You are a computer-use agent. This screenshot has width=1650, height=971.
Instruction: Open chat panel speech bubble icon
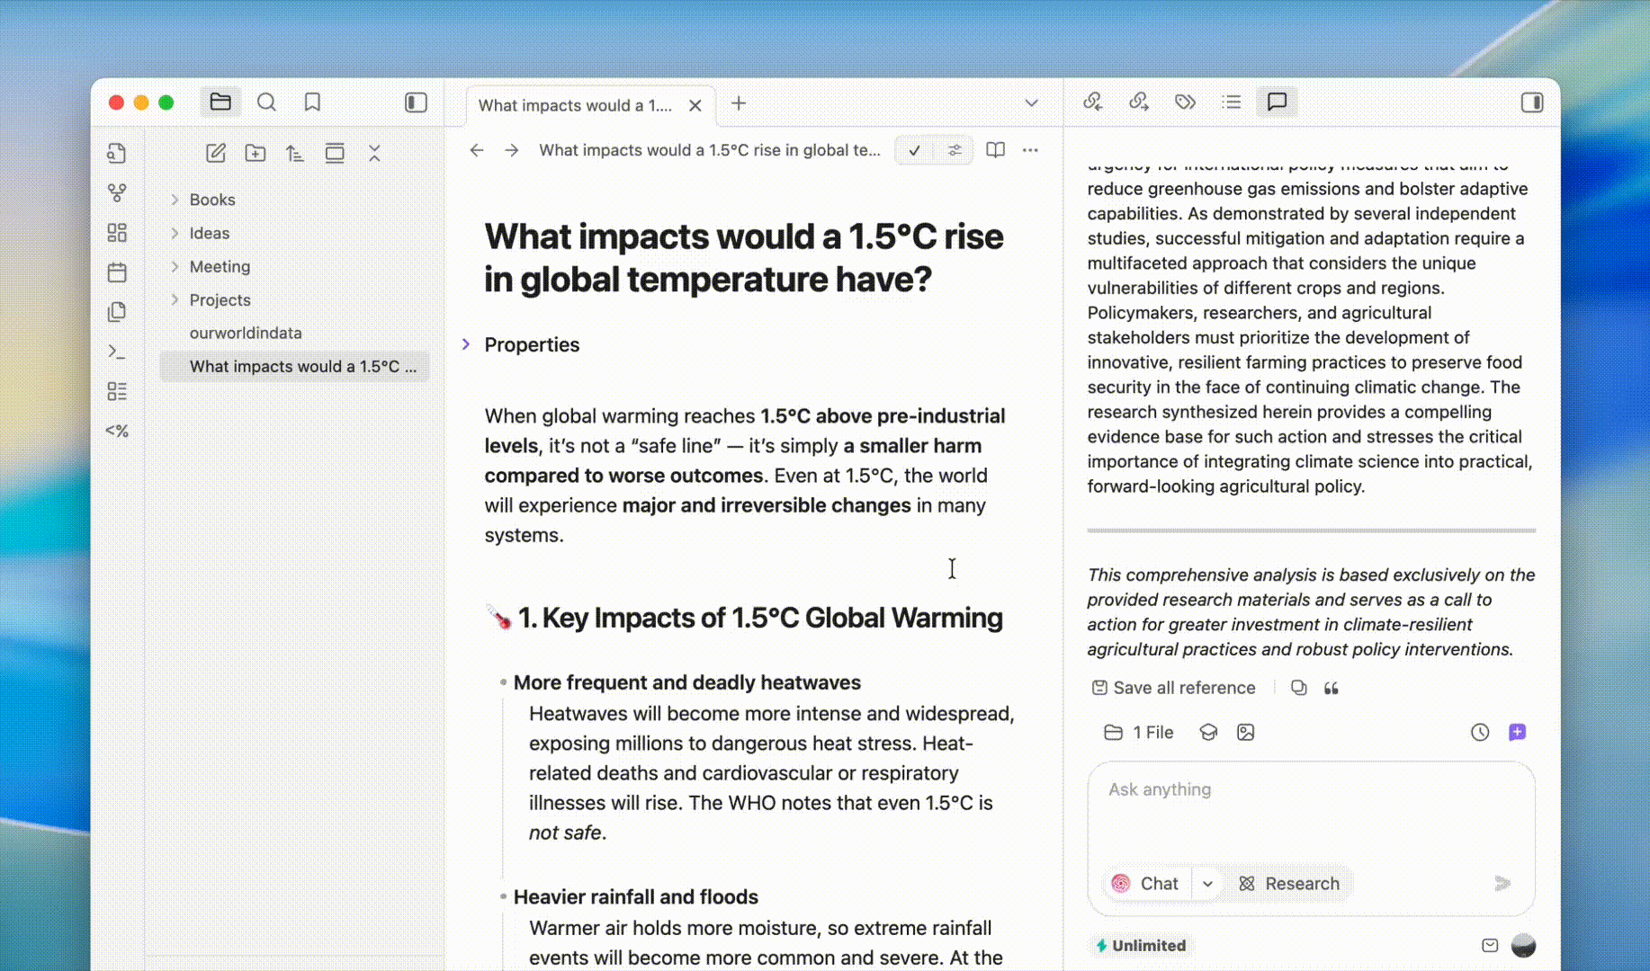pyautogui.click(x=1277, y=102)
